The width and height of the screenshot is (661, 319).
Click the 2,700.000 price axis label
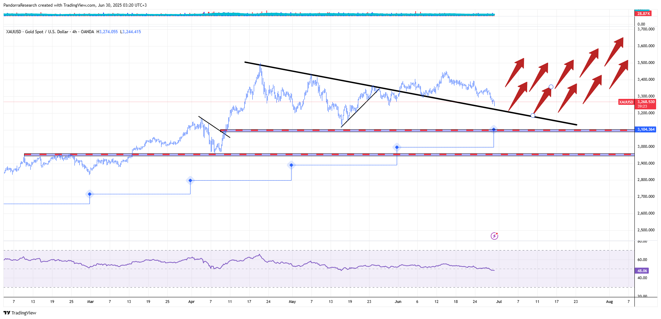tap(646, 196)
